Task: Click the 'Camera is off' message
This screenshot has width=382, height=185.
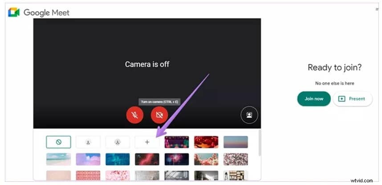Action: point(147,64)
